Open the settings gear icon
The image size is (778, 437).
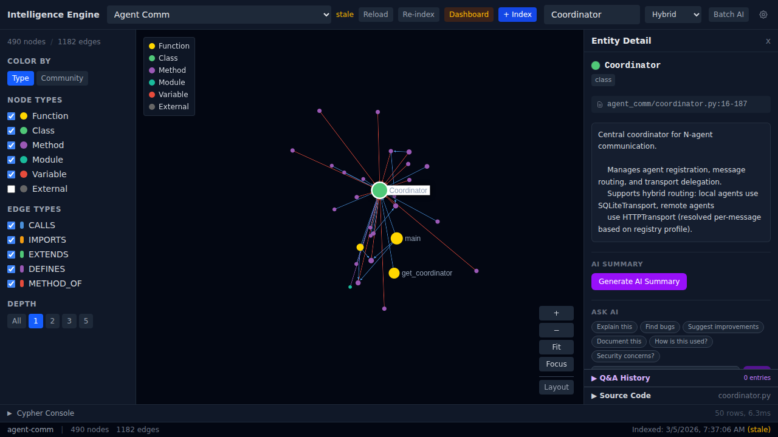pyautogui.click(x=763, y=15)
